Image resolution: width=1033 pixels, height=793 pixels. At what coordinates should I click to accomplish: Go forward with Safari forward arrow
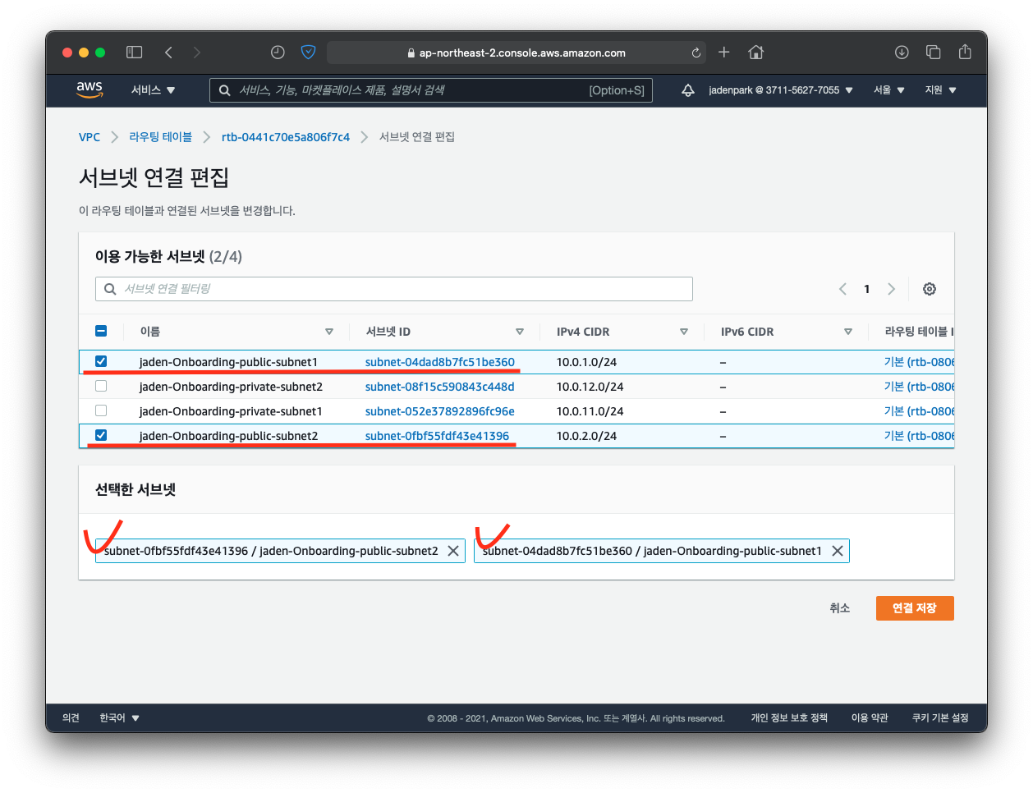(x=196, y=53)
